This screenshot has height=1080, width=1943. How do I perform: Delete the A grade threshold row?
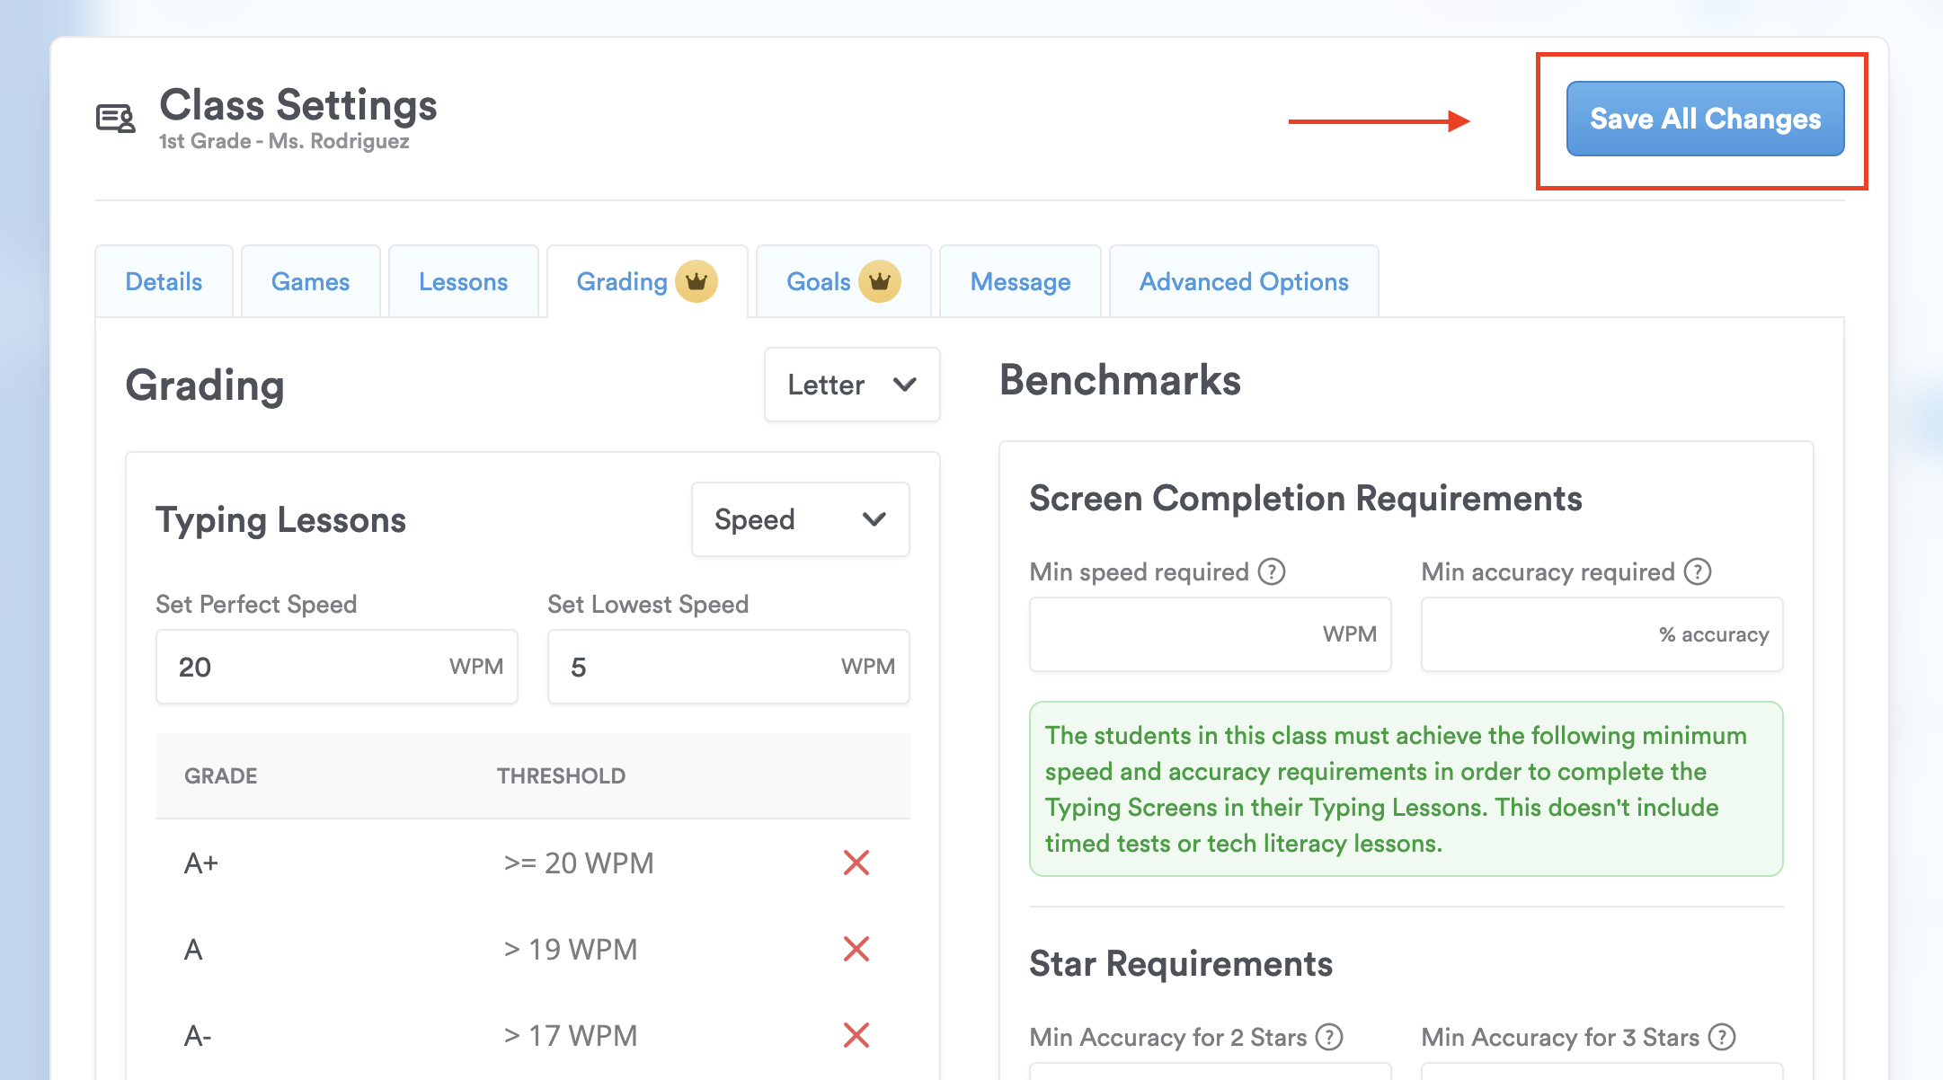click(x=856, y=949)
